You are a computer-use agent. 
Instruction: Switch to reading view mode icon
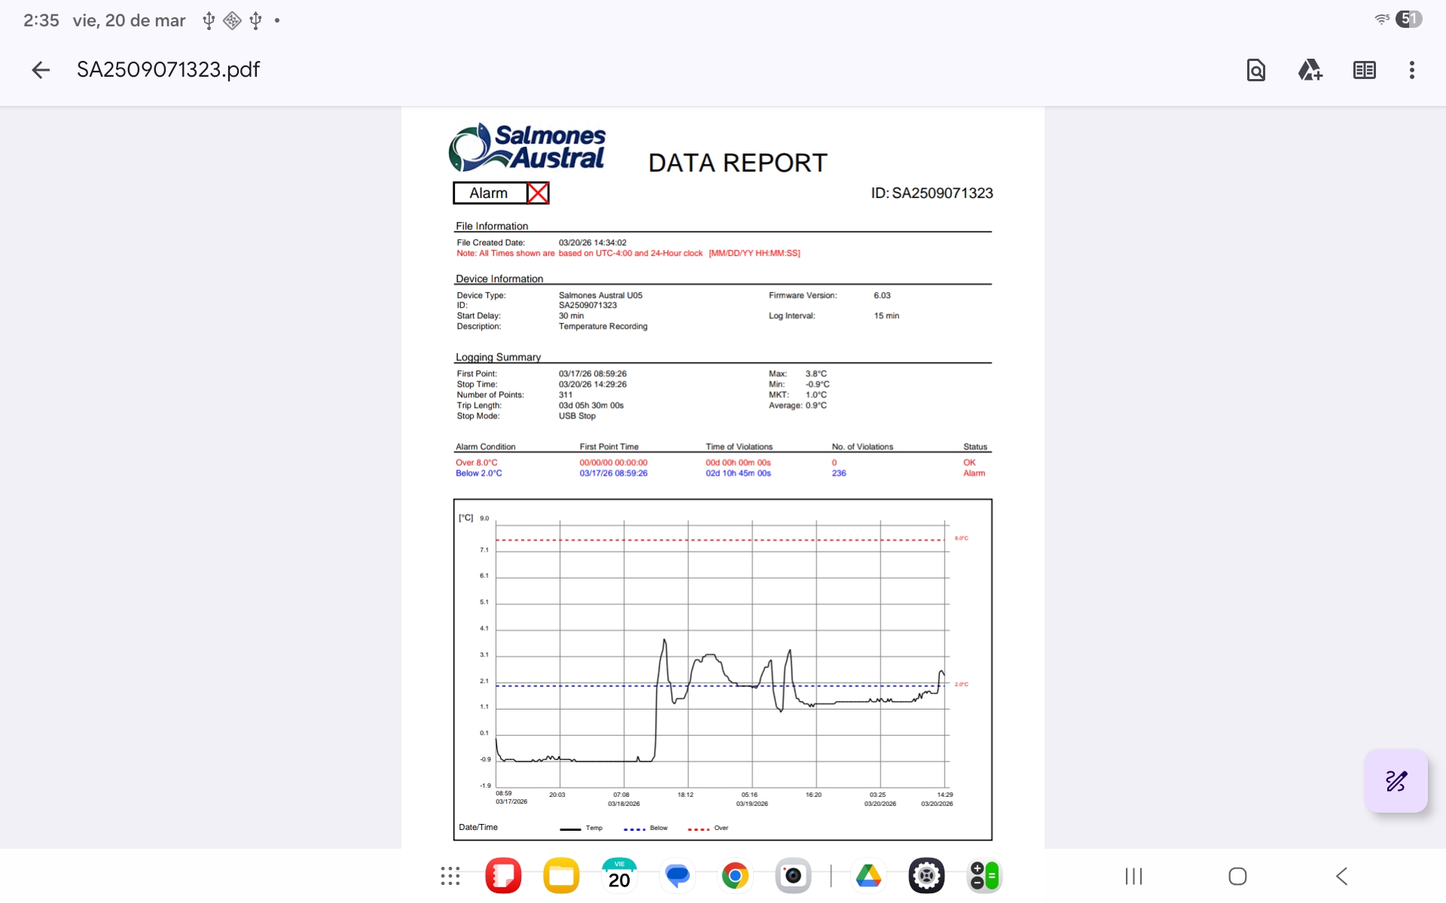[x=1364, y=70]
